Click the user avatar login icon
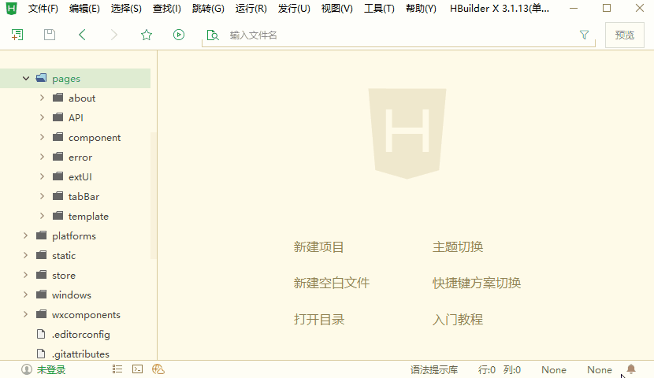 click(x=27, y=369)
